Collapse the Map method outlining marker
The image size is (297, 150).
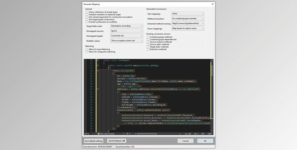(98, 66)
